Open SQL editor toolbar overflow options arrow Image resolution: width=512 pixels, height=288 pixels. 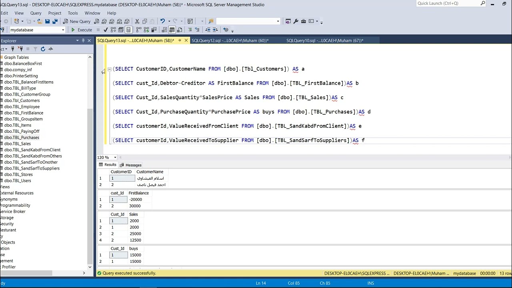click(232, 30)
